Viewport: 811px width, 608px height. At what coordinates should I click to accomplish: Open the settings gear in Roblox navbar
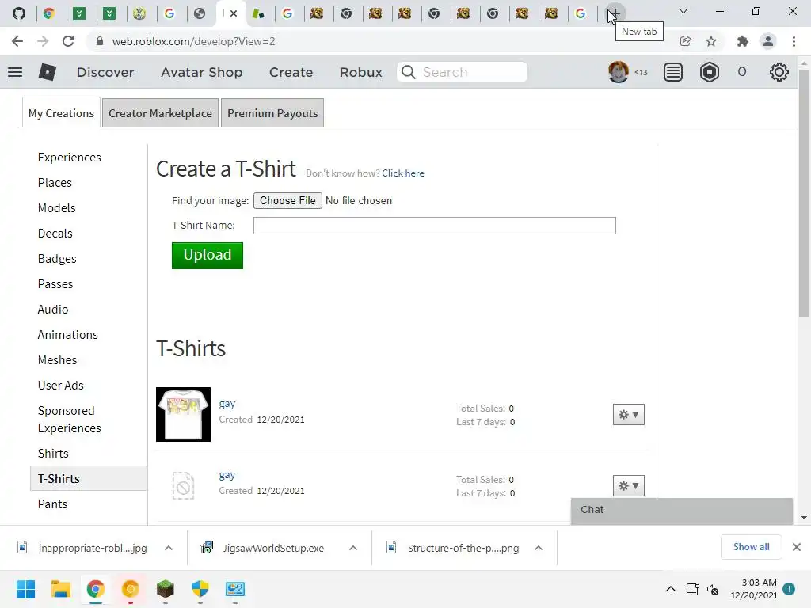(x=779, y=72)
